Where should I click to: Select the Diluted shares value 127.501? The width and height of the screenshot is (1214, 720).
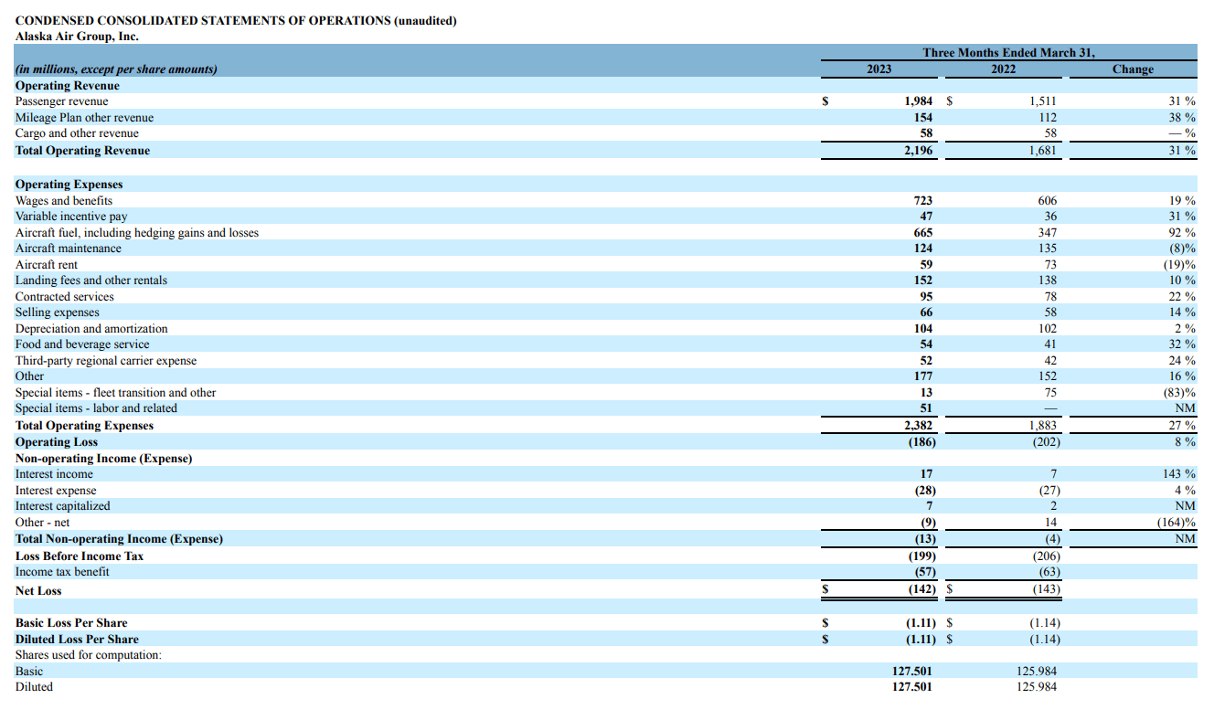914,686
